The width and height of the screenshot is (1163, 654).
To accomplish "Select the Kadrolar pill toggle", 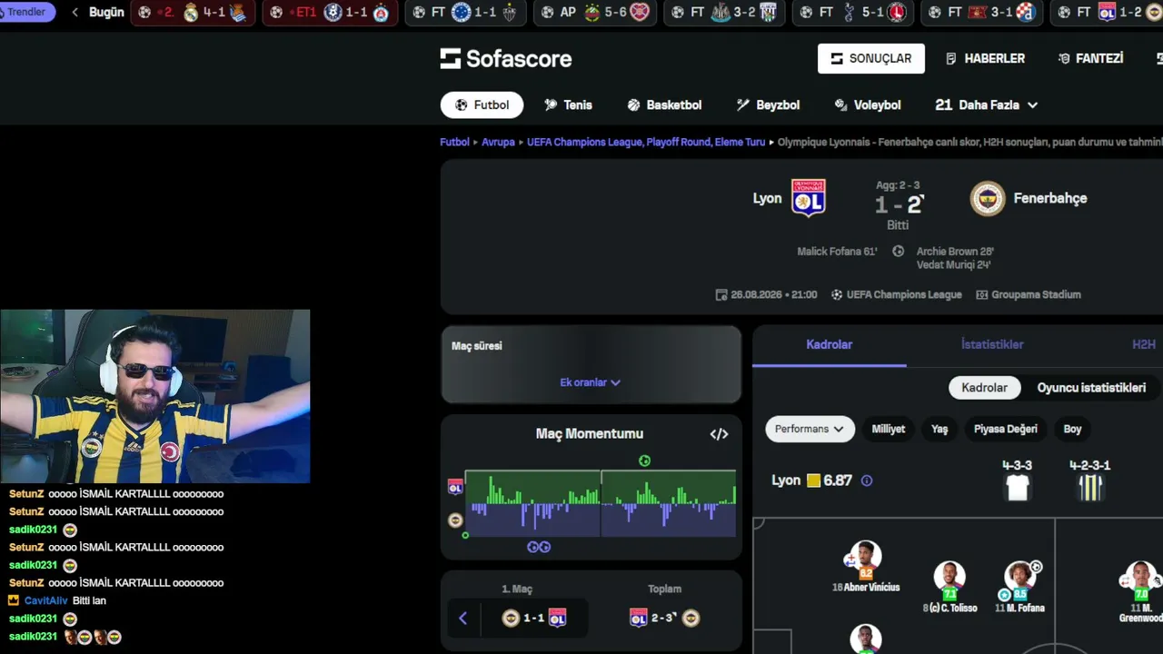I will click(985, 388).
